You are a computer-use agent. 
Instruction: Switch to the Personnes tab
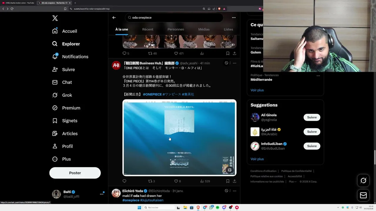coord(176,29)
